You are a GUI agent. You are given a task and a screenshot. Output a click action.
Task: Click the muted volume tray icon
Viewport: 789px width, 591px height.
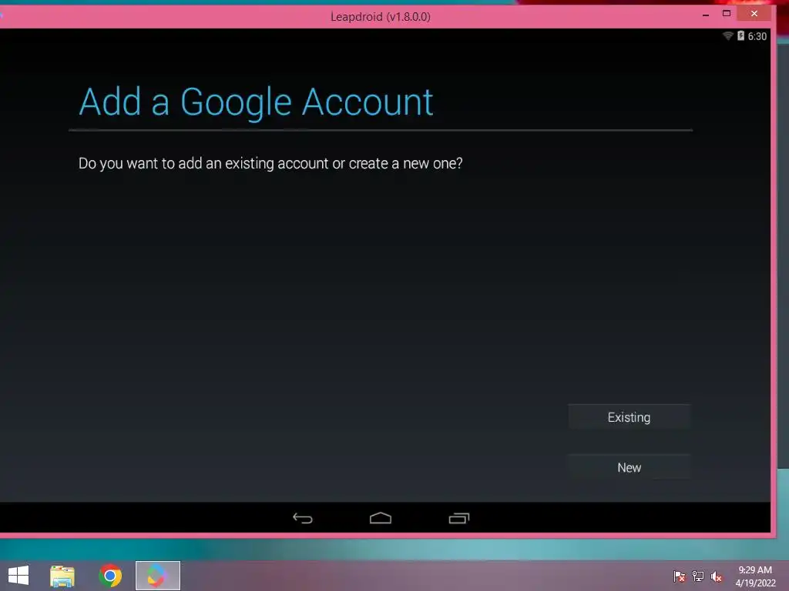click(x=717, y=576)
